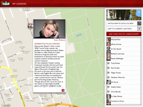143x107 pixels.
Task: Click the large Renée Zellweger portrait photo
Action: click(49, 29)
